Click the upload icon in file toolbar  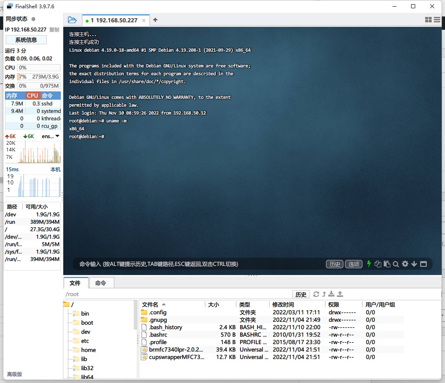pos(340,294)
